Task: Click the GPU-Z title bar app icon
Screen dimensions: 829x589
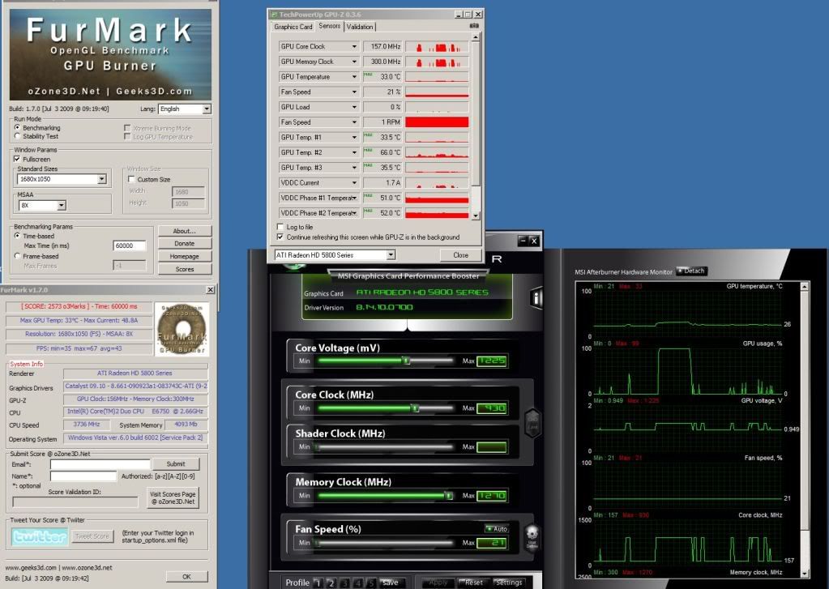Action: coord(274,15)
